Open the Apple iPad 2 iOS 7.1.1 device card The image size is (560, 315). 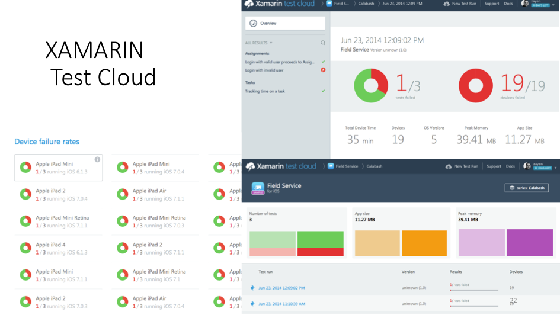[x=155, y=248]
